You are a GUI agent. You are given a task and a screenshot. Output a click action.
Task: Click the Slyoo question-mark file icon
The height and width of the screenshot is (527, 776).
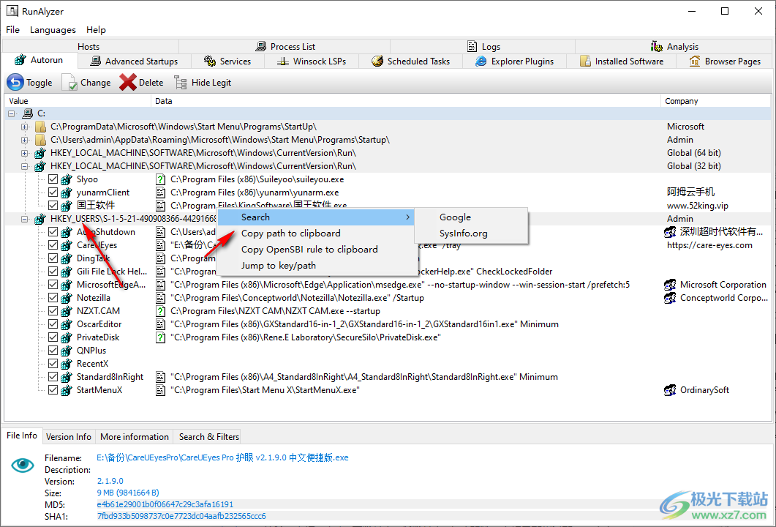pos(160,179)
